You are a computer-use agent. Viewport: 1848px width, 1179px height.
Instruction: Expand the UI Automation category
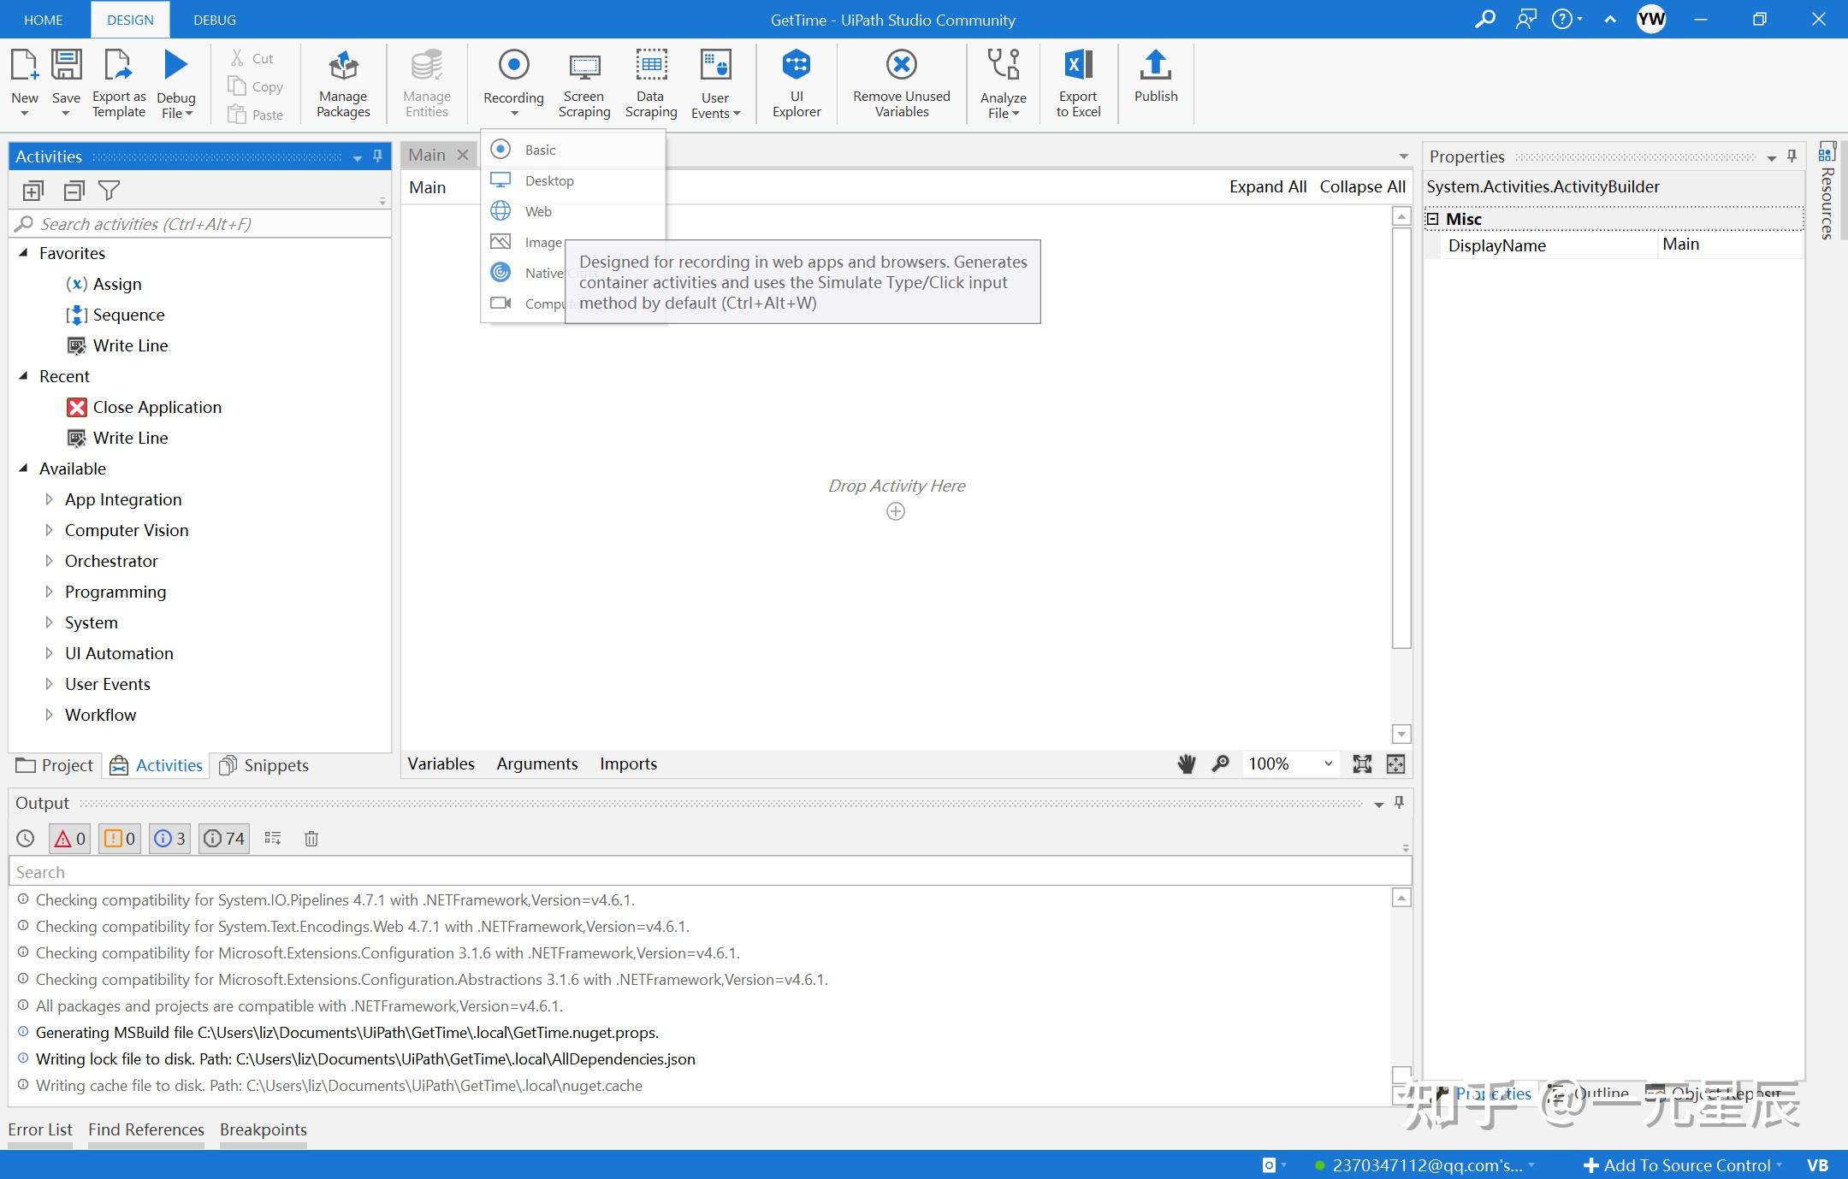(x=49, y=653)
